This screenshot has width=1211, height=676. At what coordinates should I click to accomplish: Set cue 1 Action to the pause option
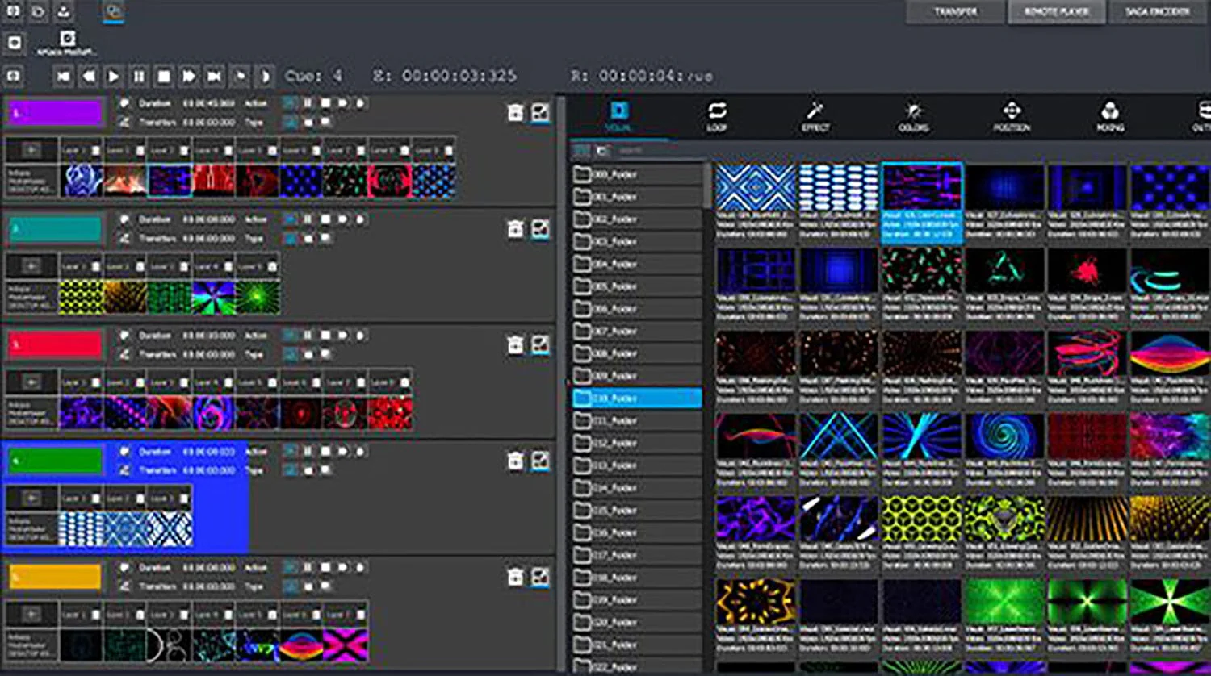pyautogui.click(x=308, y=103)
